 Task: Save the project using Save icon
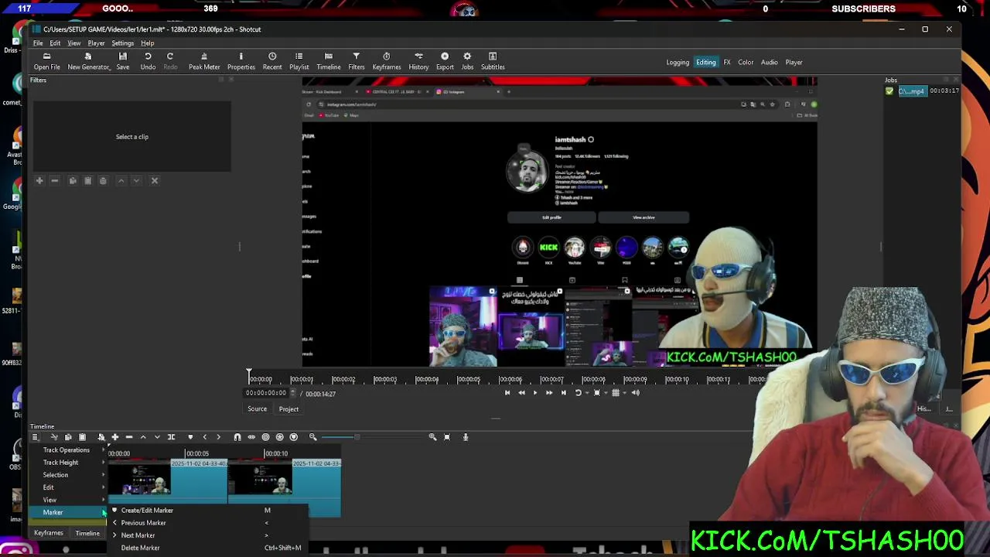tap(122, 61)
